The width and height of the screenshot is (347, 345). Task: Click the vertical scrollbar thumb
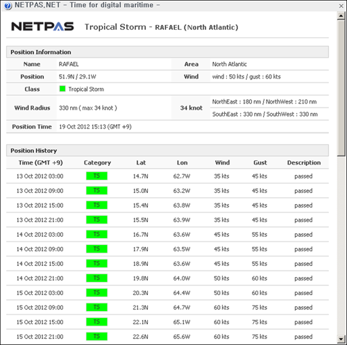[341, 88]
